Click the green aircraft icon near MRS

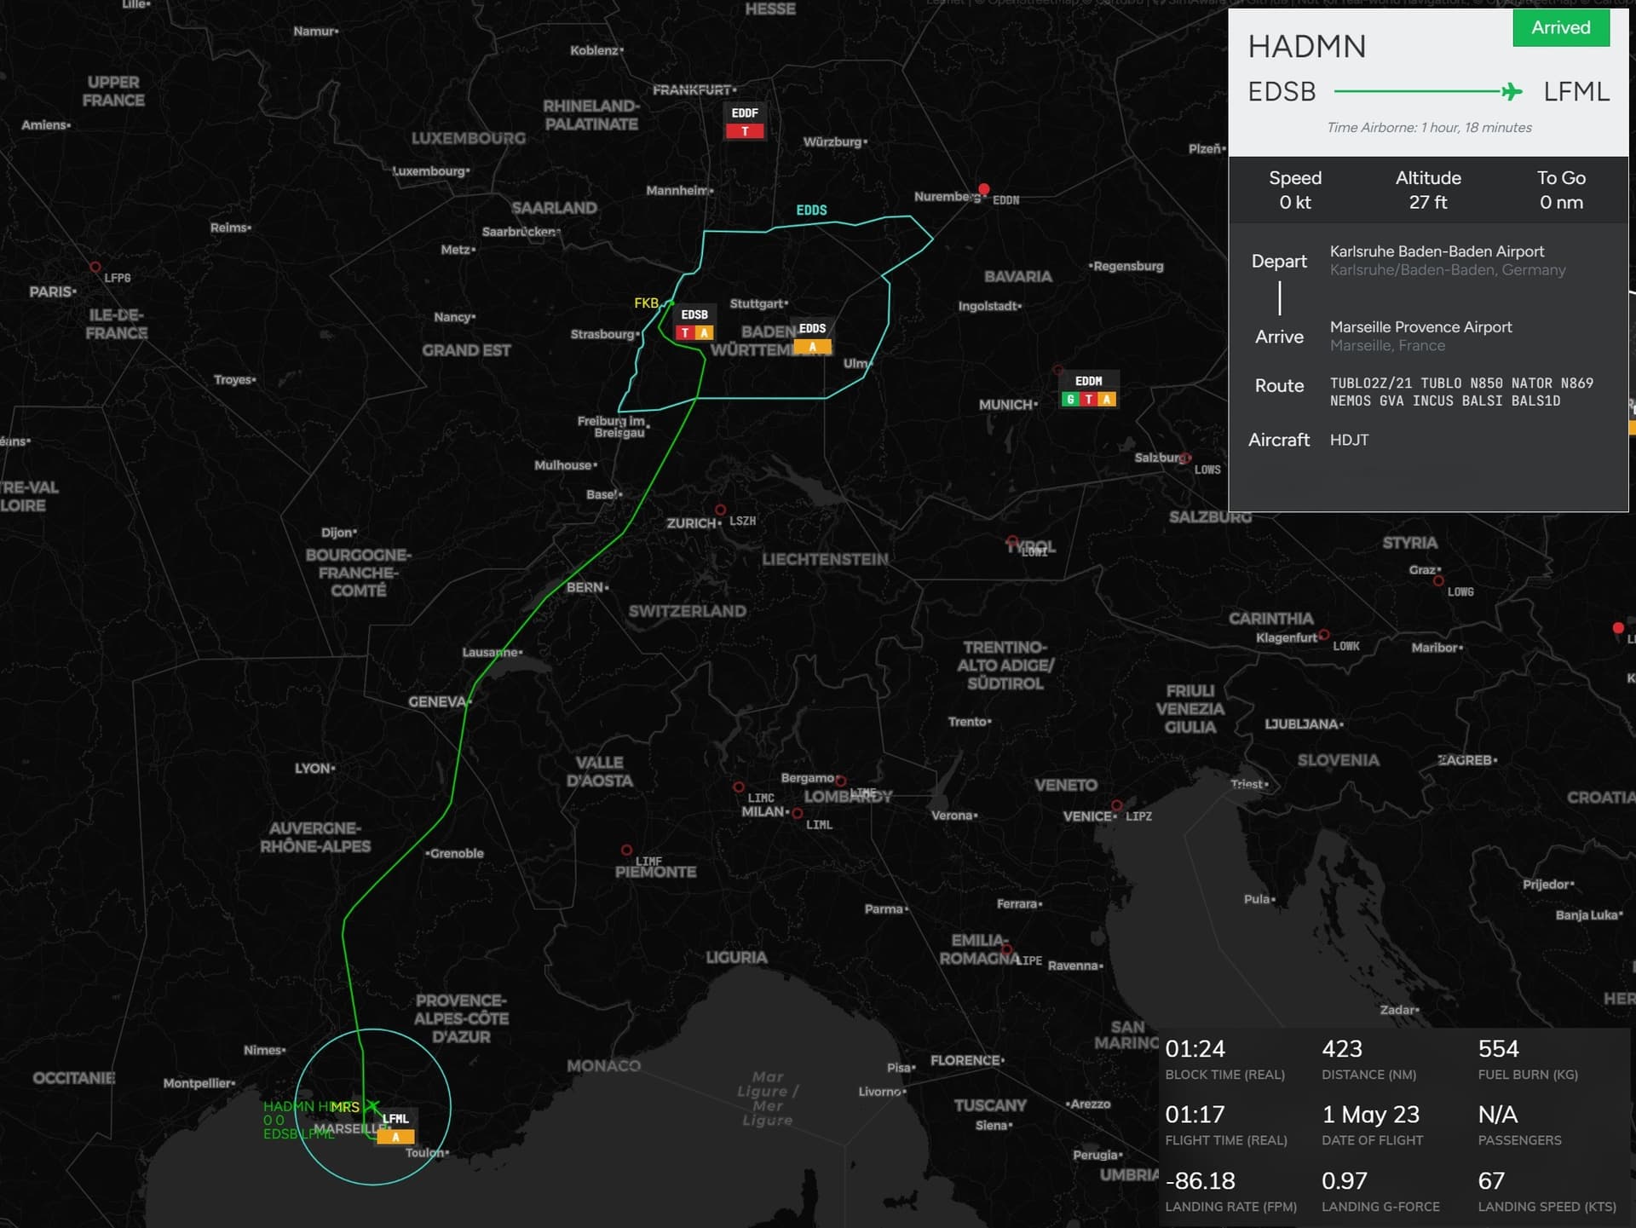coord(372,1107)
